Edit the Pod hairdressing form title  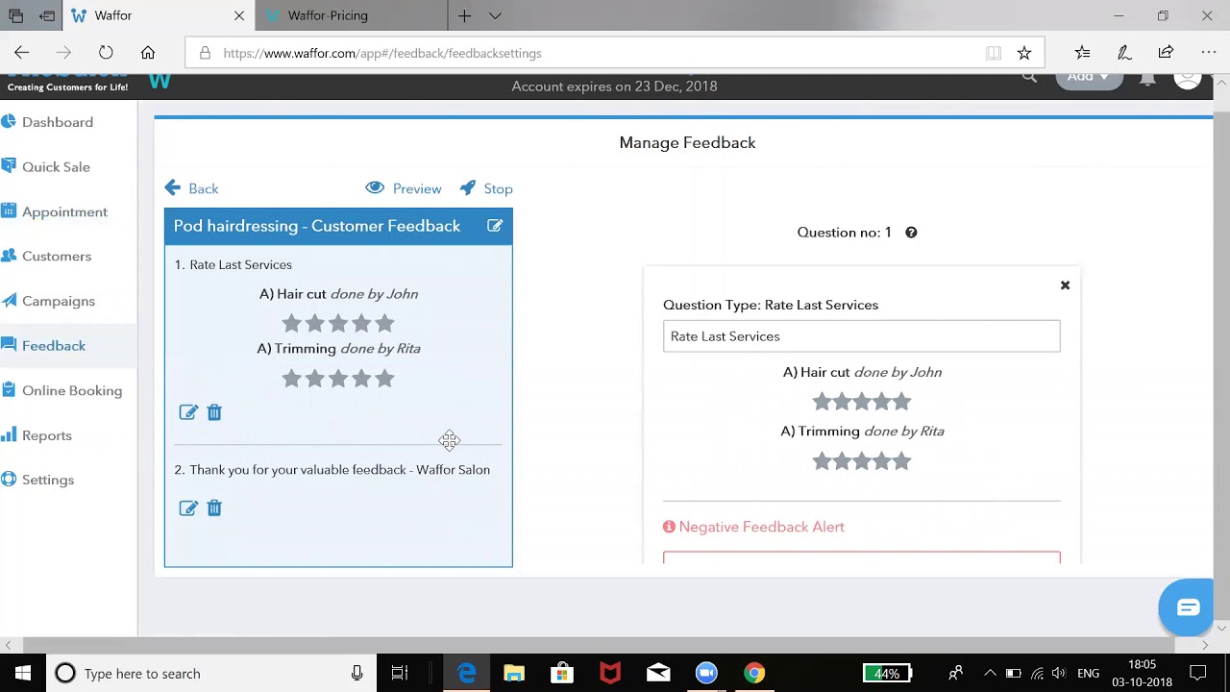(495, 226)
